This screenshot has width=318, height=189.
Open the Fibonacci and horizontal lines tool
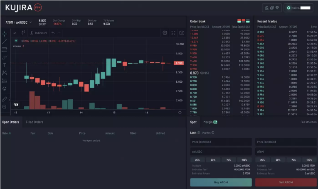coord(5,49)
